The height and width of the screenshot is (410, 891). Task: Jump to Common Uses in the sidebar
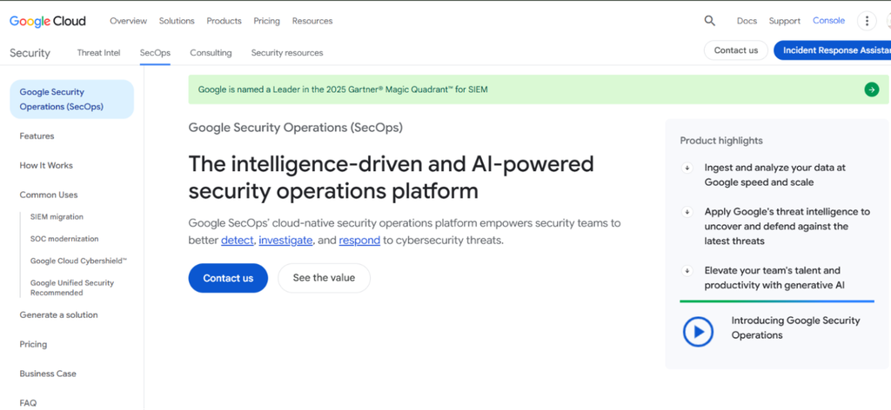[49, 195]
